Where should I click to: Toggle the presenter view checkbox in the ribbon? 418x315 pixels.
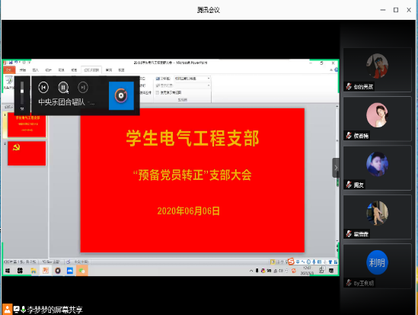(x=158, y=92)
